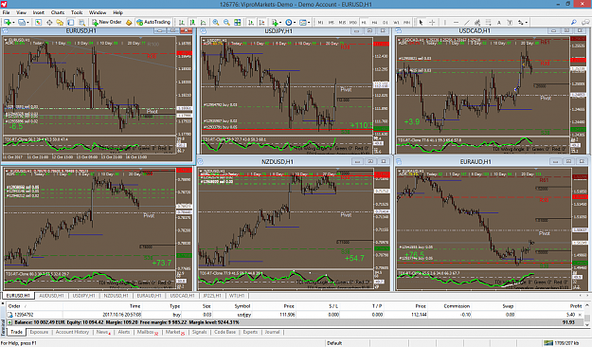
Task: Sort orders by the Profit column header
Action: [x=575, y=306]
